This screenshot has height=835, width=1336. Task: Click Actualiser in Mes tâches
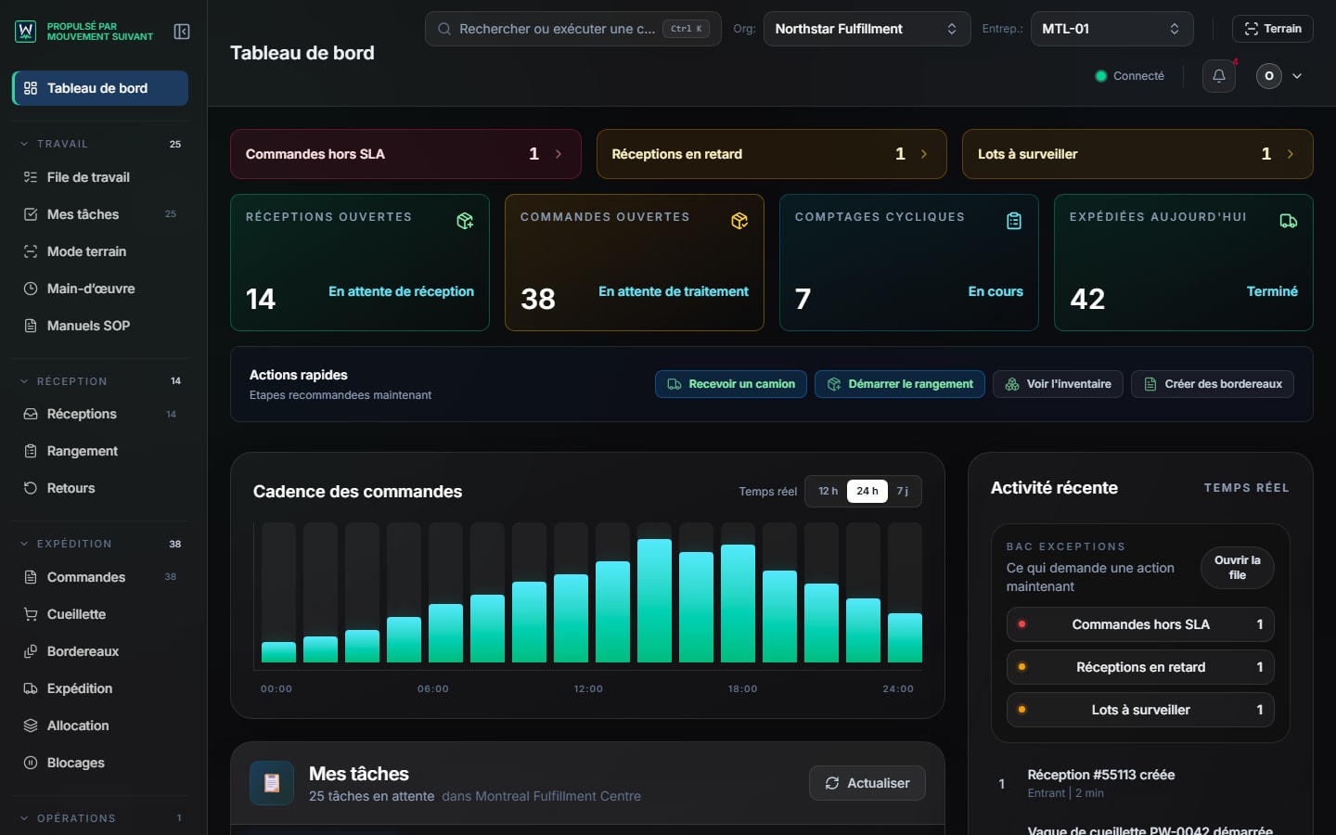pyautogui.click(x=867, y=783)
